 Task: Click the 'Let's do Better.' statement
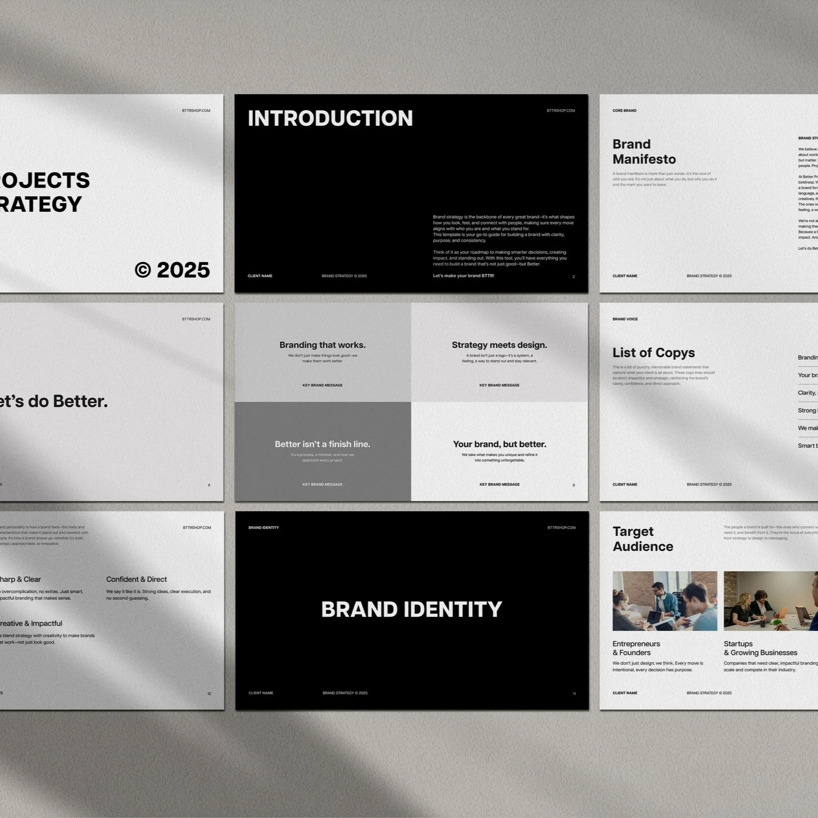point(54,401)
